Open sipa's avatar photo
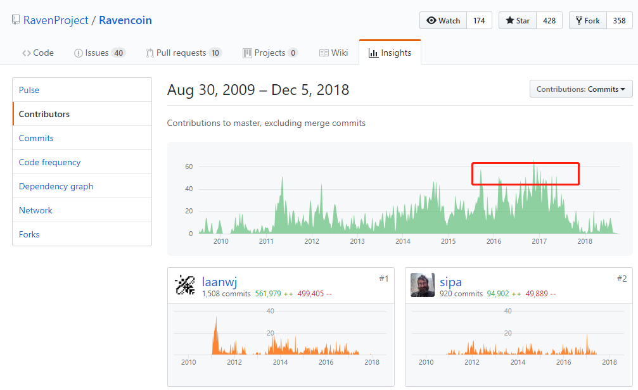 pyautogui.click(x=423, y=285)
